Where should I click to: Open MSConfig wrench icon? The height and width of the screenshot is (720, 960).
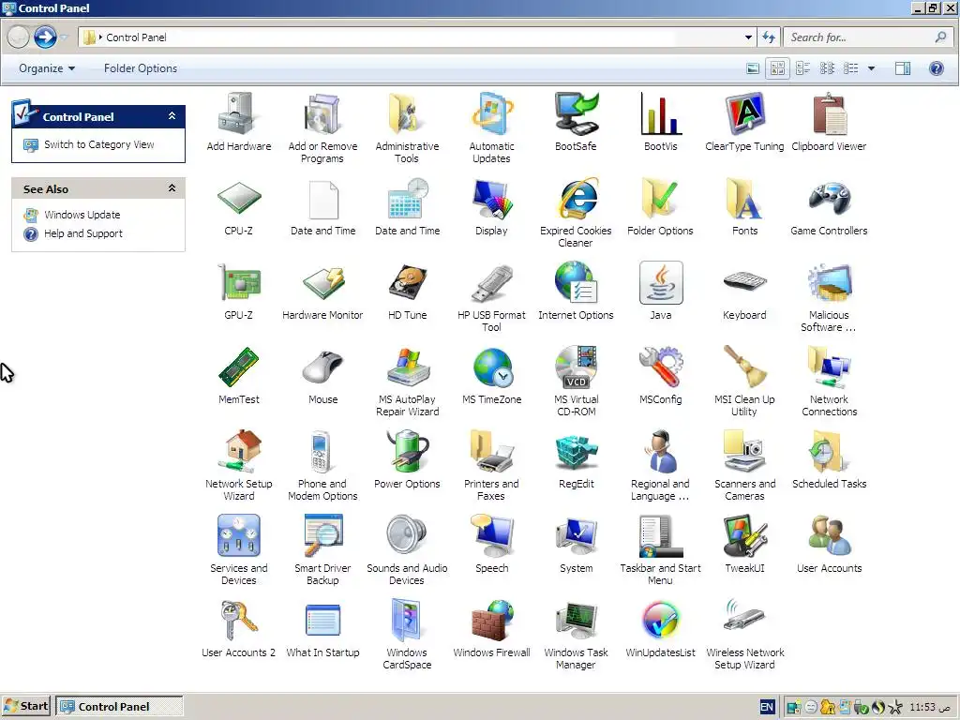tap(660, 376)
